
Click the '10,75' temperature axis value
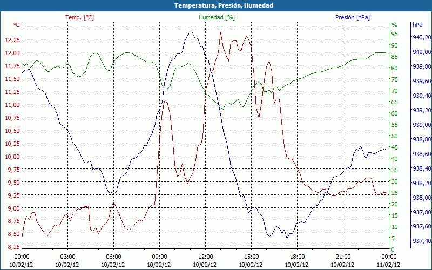[12, 117]
